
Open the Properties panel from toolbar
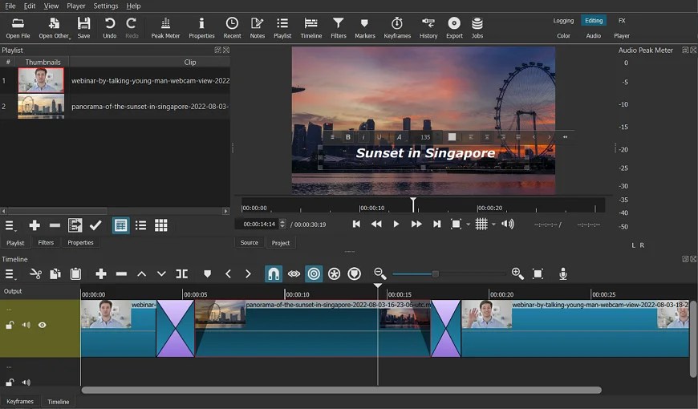pyautogui.click(x=201, y=27)
